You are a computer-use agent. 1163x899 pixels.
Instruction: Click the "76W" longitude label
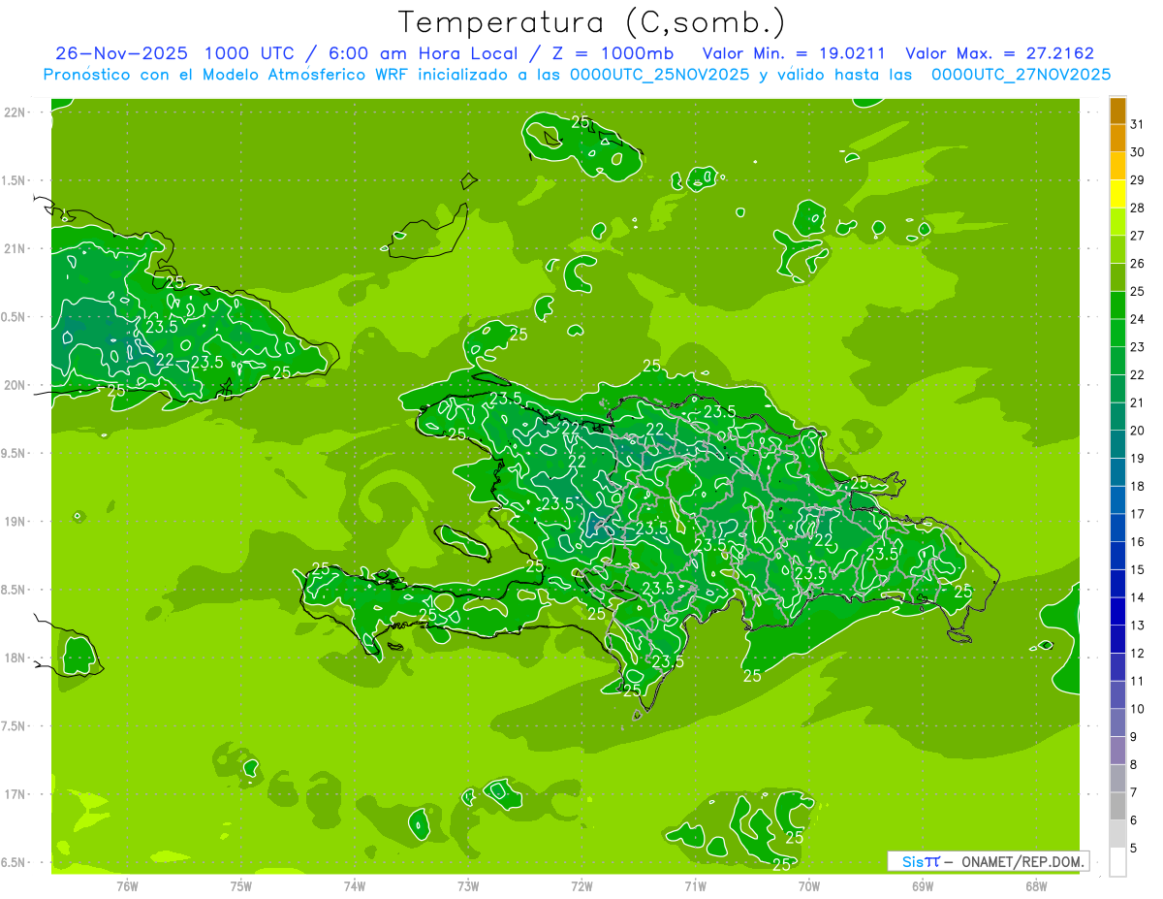click(x=127, y=885)
